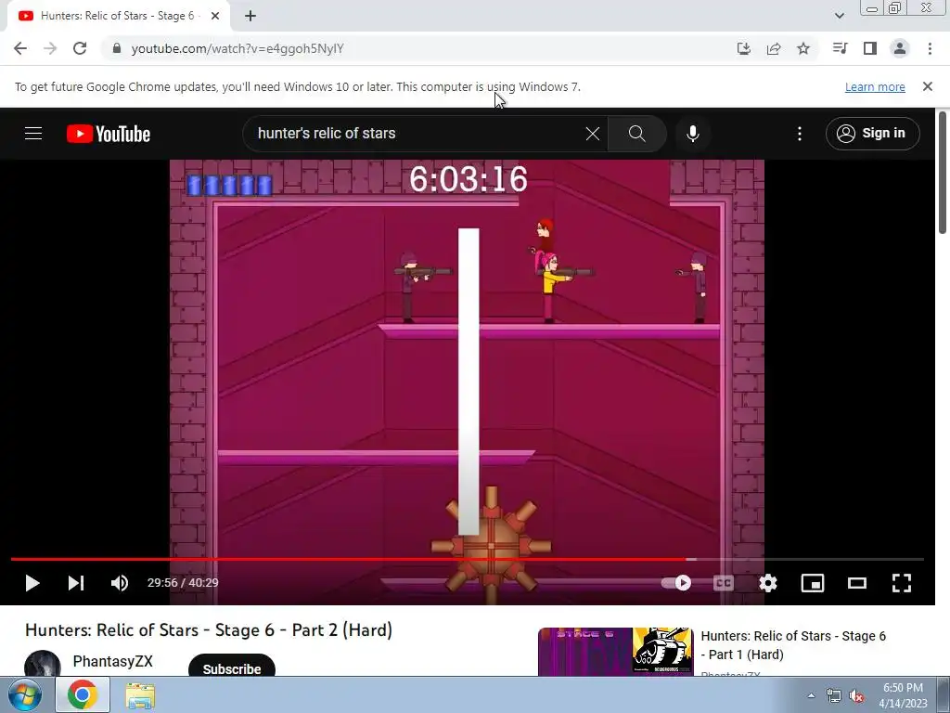This screenshot has width=950, height=713.
Task: Enter full screen mode
Action: pyautogui.click(x=902, y=583)
